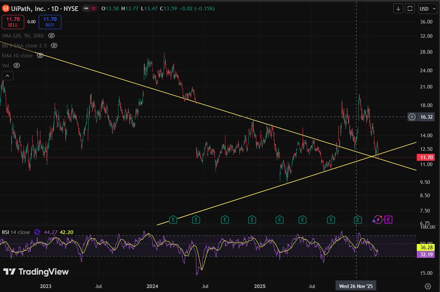The width and height of the screenshot is (440, 292).
Task: Click the purple loop icon beside RSI
Action: (x=37, y=232)
